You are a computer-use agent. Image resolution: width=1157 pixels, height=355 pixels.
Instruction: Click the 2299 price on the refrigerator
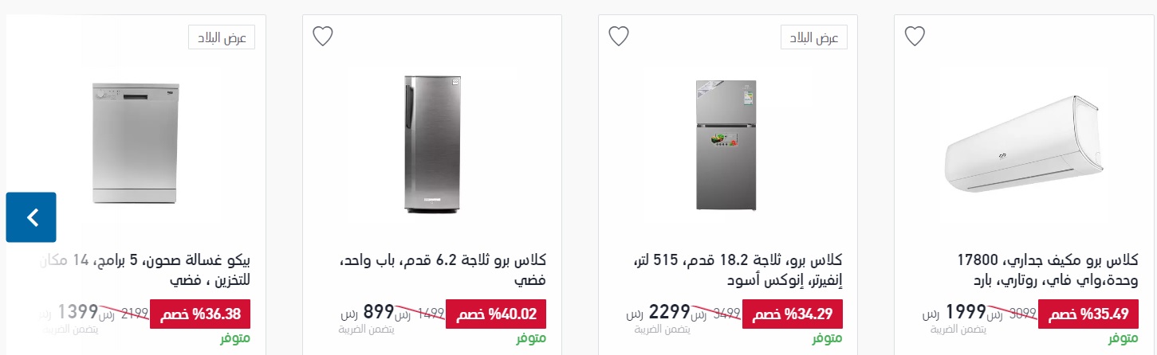669,311
